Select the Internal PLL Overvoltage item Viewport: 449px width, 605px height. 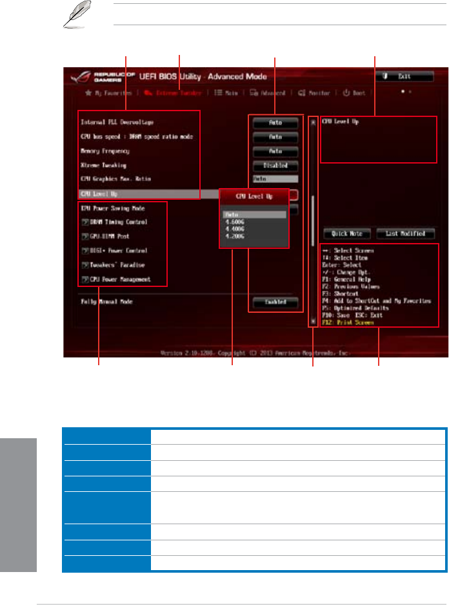point(117,122)
